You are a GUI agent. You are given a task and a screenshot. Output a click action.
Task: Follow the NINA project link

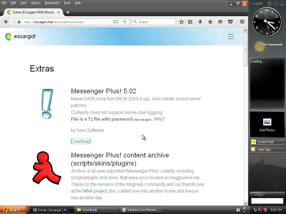[95, 191]
